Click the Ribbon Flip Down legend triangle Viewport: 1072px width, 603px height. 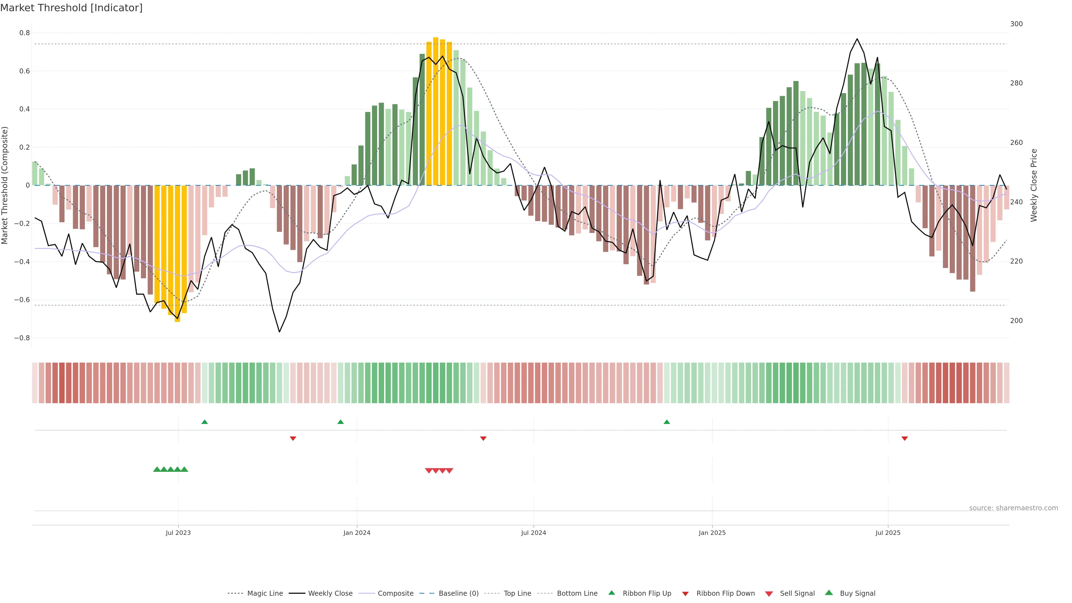tap(685, 594)
